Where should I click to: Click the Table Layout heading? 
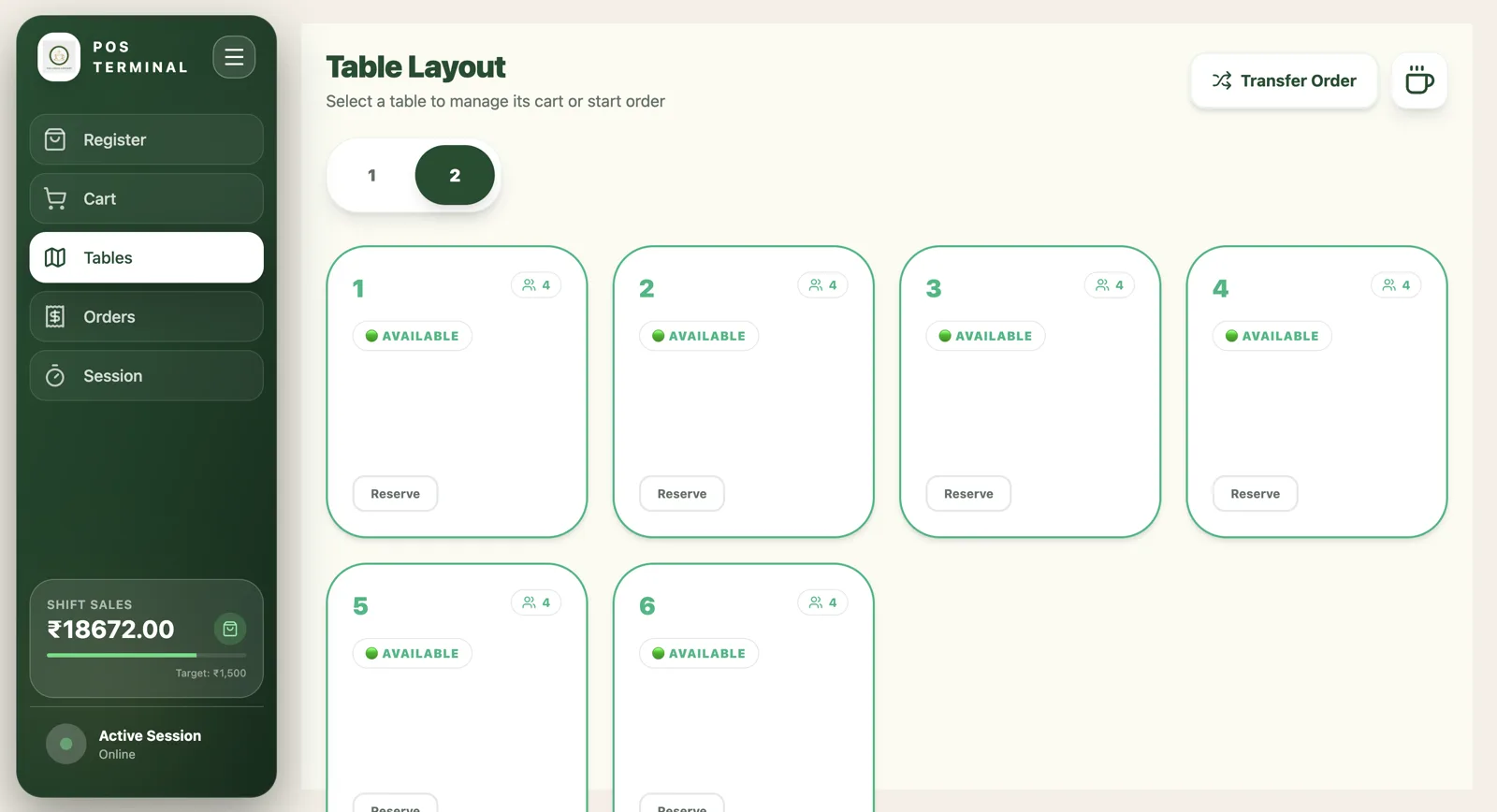tap(415, 67)
